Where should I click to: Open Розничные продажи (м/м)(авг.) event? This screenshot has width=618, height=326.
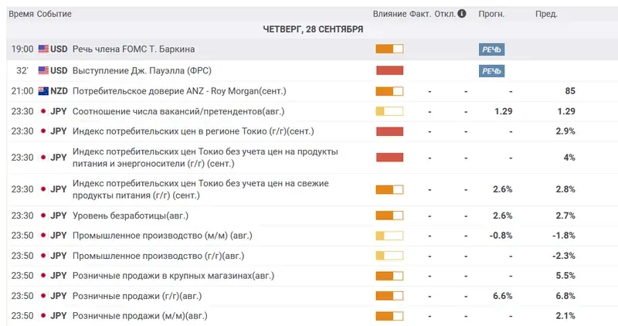(x=140, y=316)
